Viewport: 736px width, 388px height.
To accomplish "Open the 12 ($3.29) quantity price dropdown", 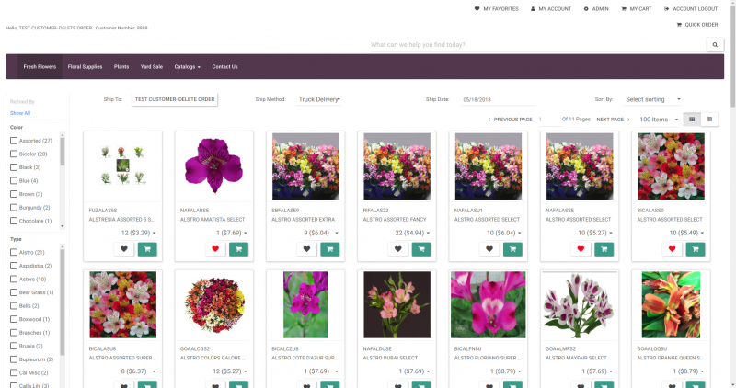I will pos(138,233).
